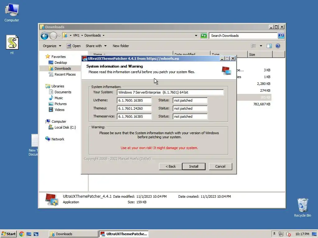Open the Share with menu

[96, 46]
